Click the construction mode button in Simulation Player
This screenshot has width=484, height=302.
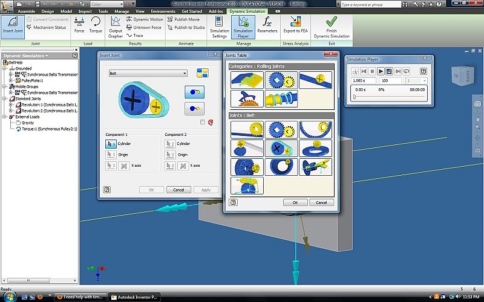pos(355,71)
